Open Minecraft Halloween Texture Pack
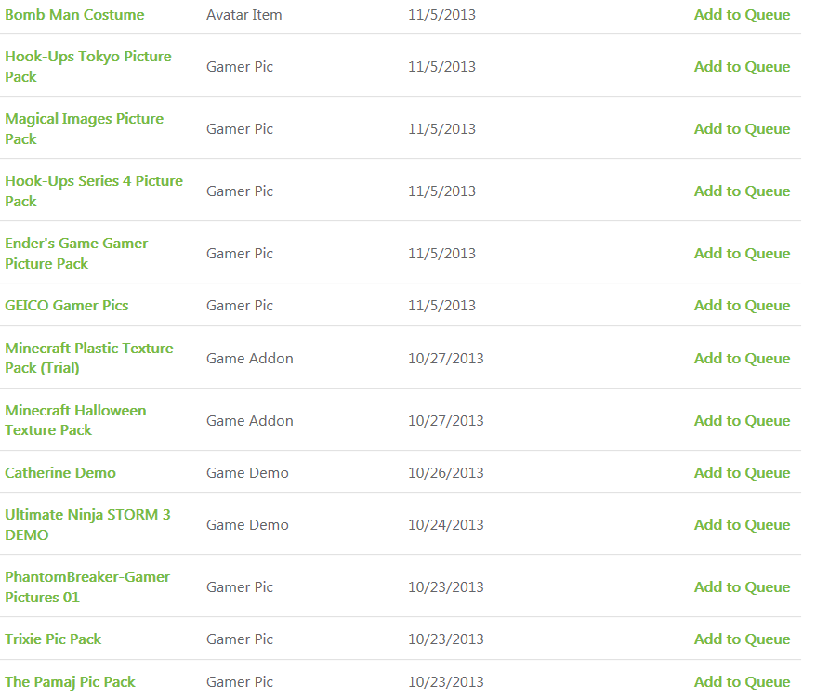816x698 pixels. (x=75, y=420)
